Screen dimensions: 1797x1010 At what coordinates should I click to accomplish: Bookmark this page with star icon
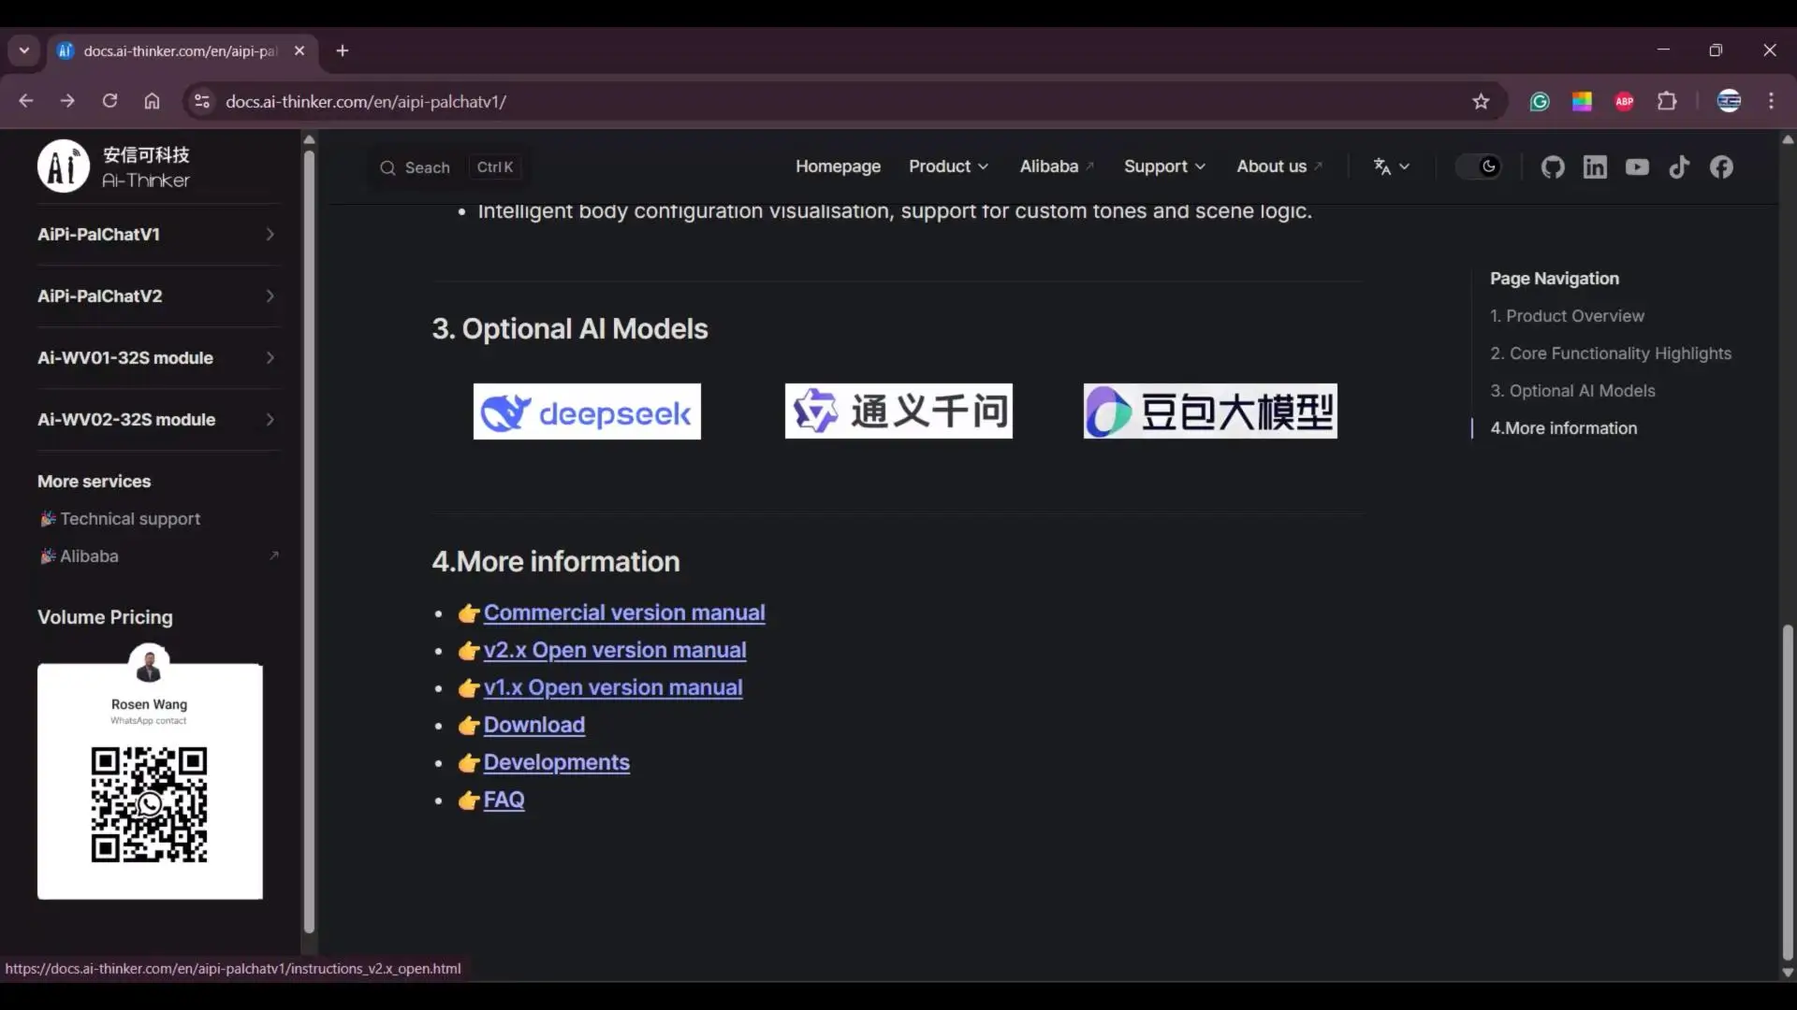(x=1481, y=102)
